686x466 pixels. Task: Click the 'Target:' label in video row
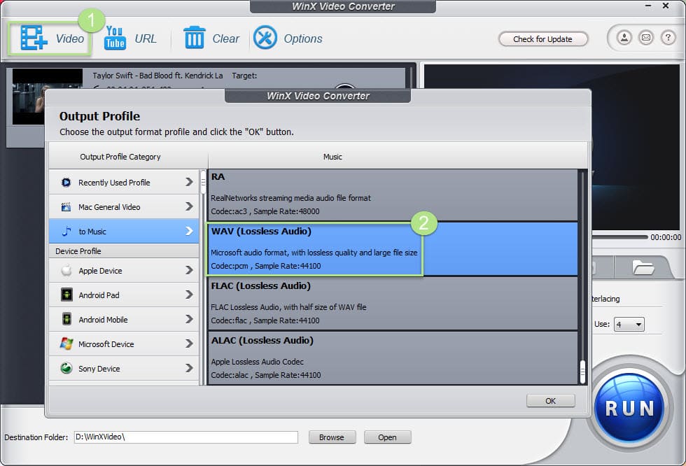[x=244, y=76]
